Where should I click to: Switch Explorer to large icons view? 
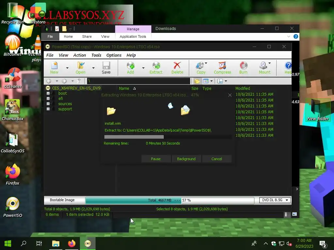(295, 214)
